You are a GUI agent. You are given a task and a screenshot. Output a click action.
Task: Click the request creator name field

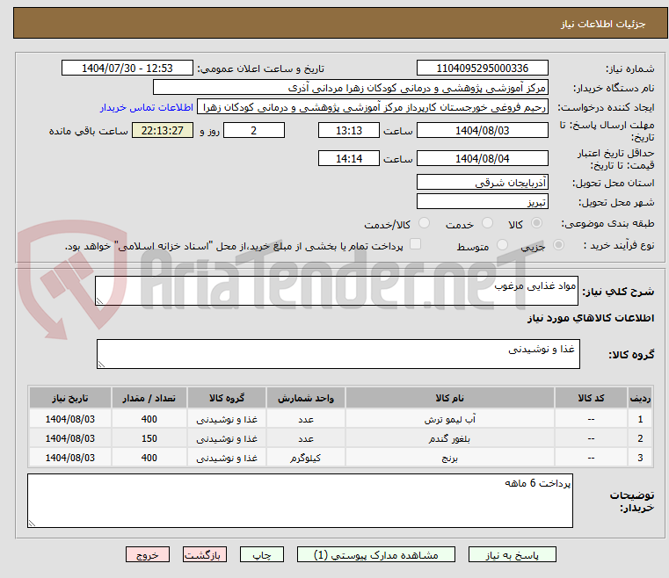pyautogui.click(x=373, y=107)
